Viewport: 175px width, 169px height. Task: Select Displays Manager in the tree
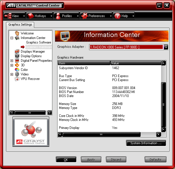33,51
